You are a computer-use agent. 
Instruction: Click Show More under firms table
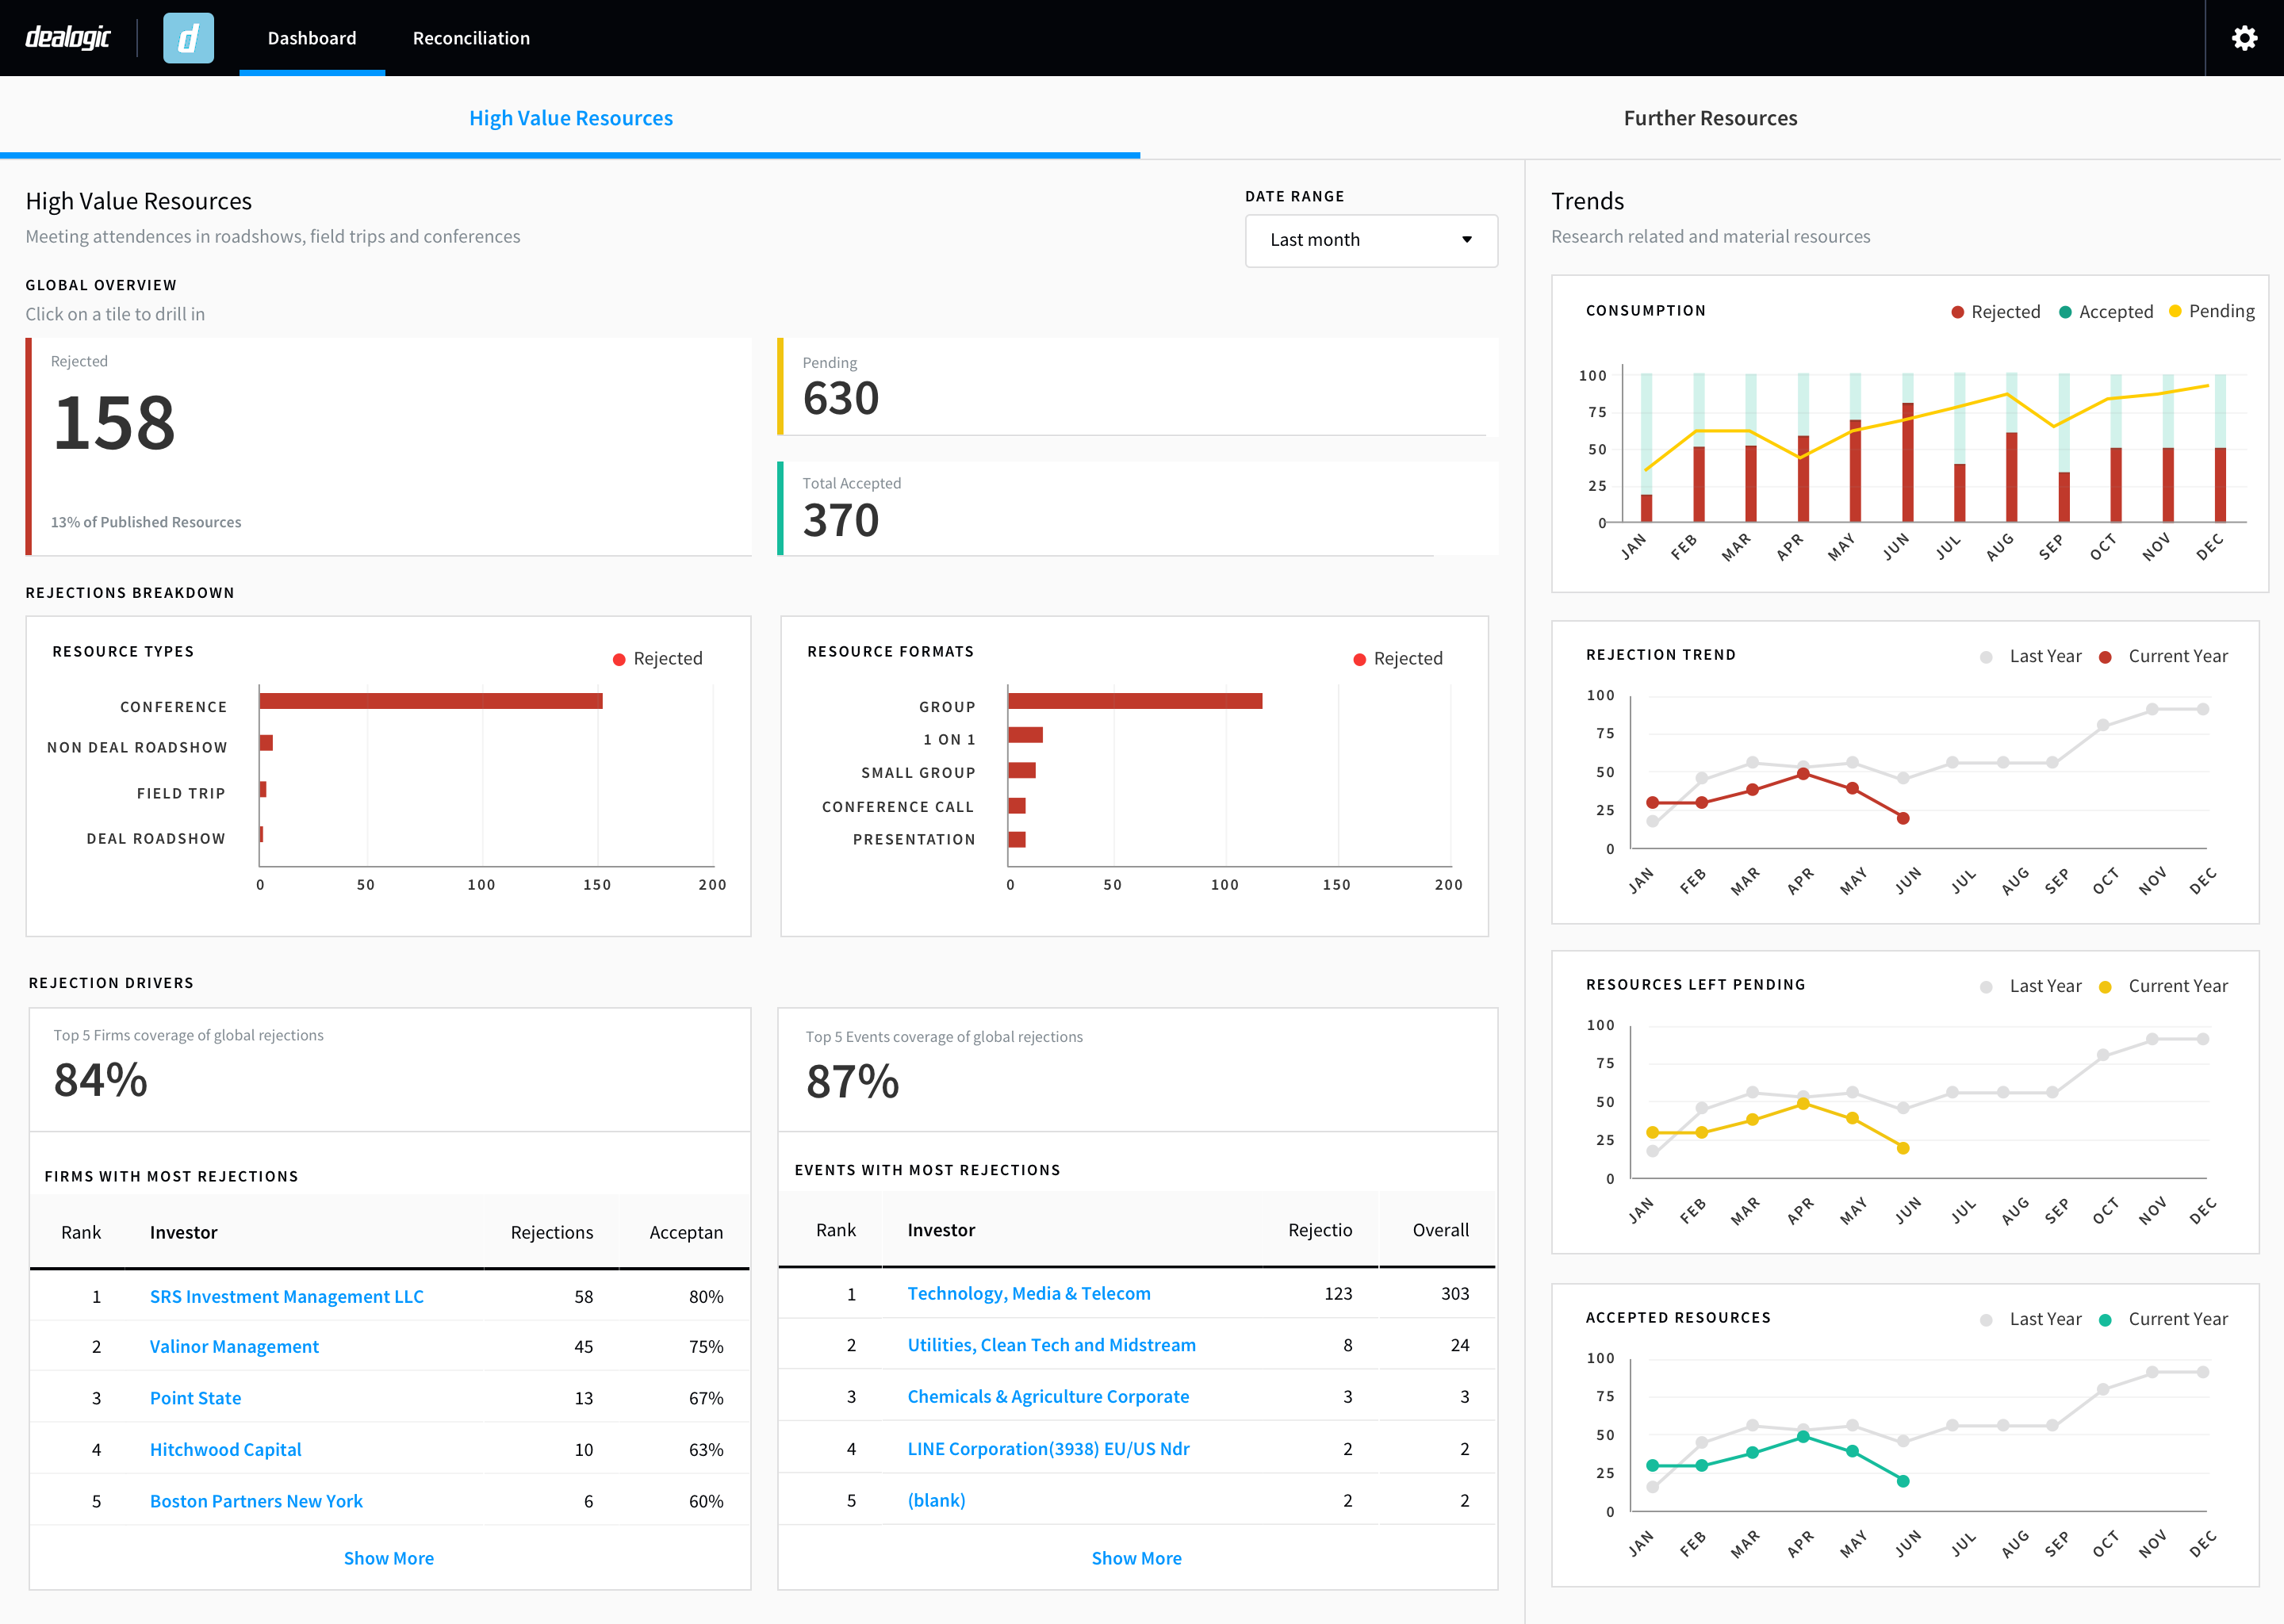pos(388,1558)
